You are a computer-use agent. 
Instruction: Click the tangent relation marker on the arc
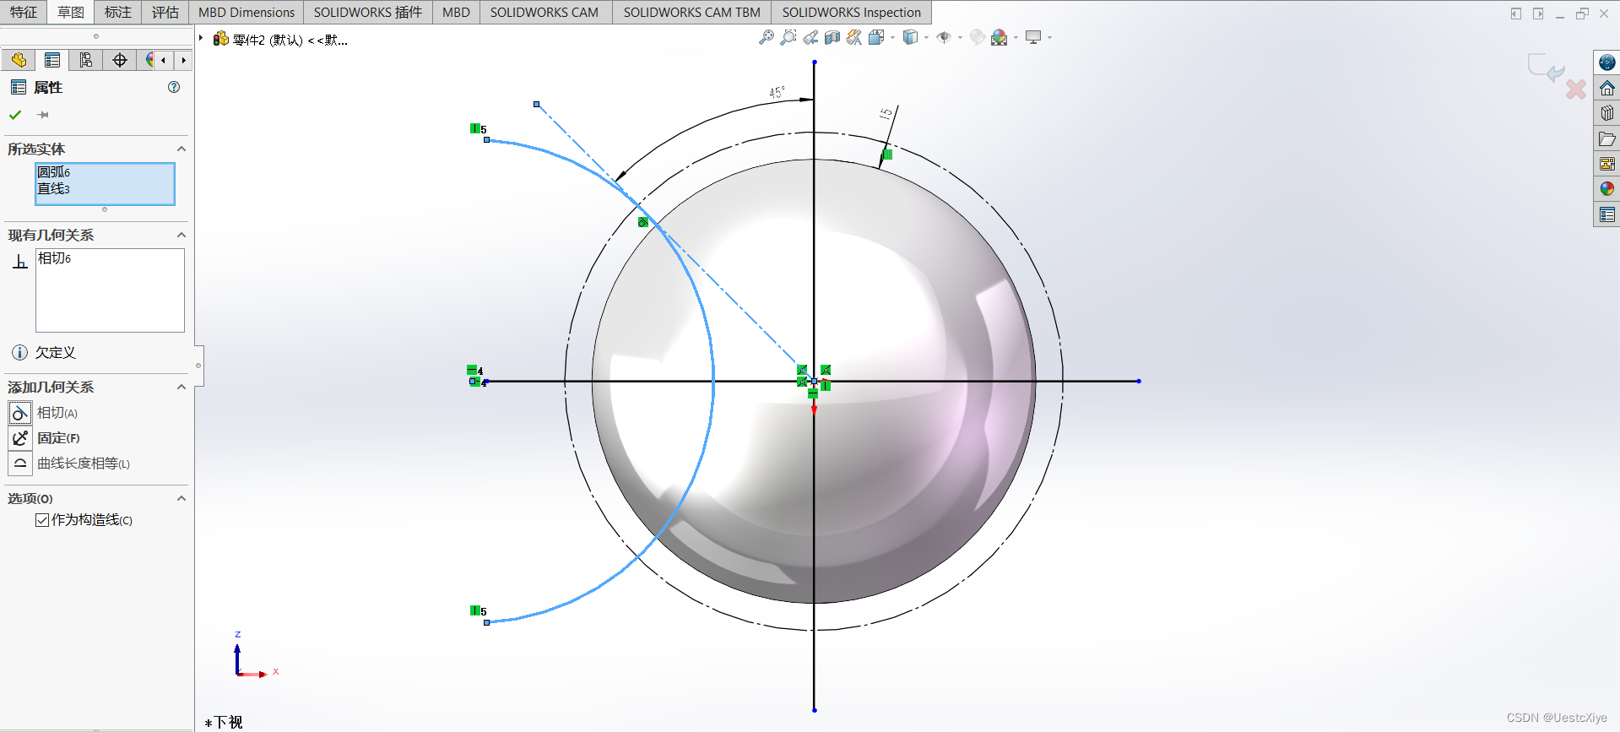tap(643, 222)
